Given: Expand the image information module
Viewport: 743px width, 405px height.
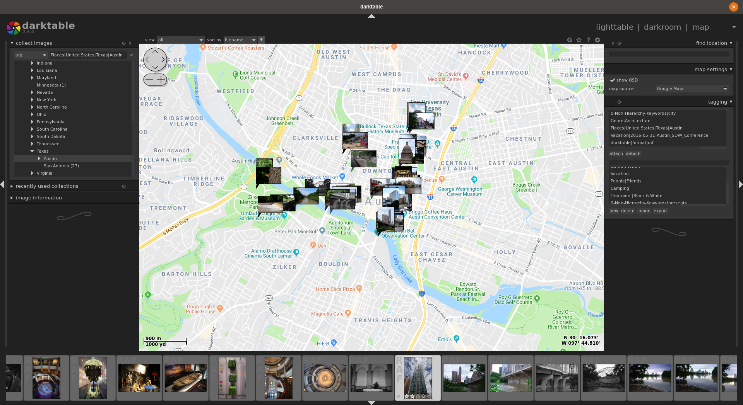Looking at the screenshot, I should (12, 198).
